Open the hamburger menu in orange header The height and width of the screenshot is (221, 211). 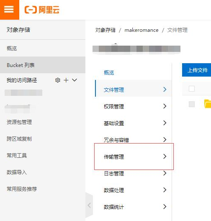point(9,10)
